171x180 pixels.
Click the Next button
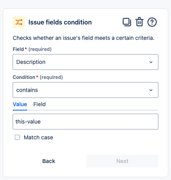click(x=122, y=161)
